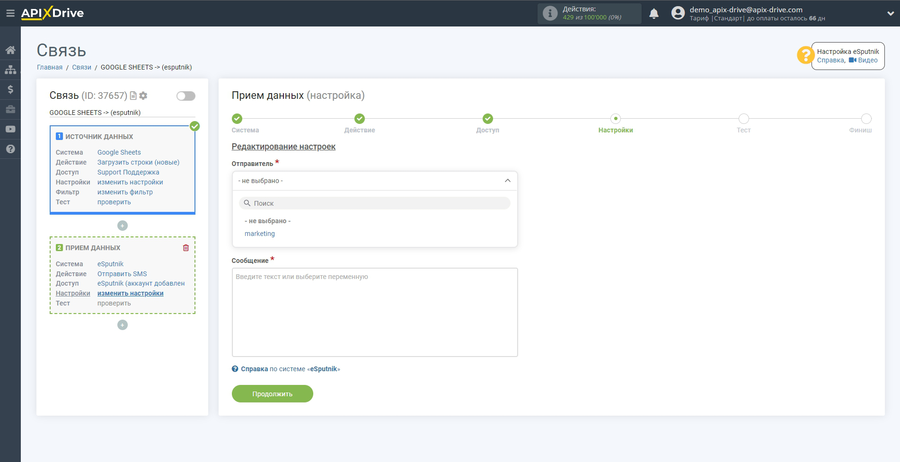Click the eSputnik system link
900x462 pixels.
[110, 264]
